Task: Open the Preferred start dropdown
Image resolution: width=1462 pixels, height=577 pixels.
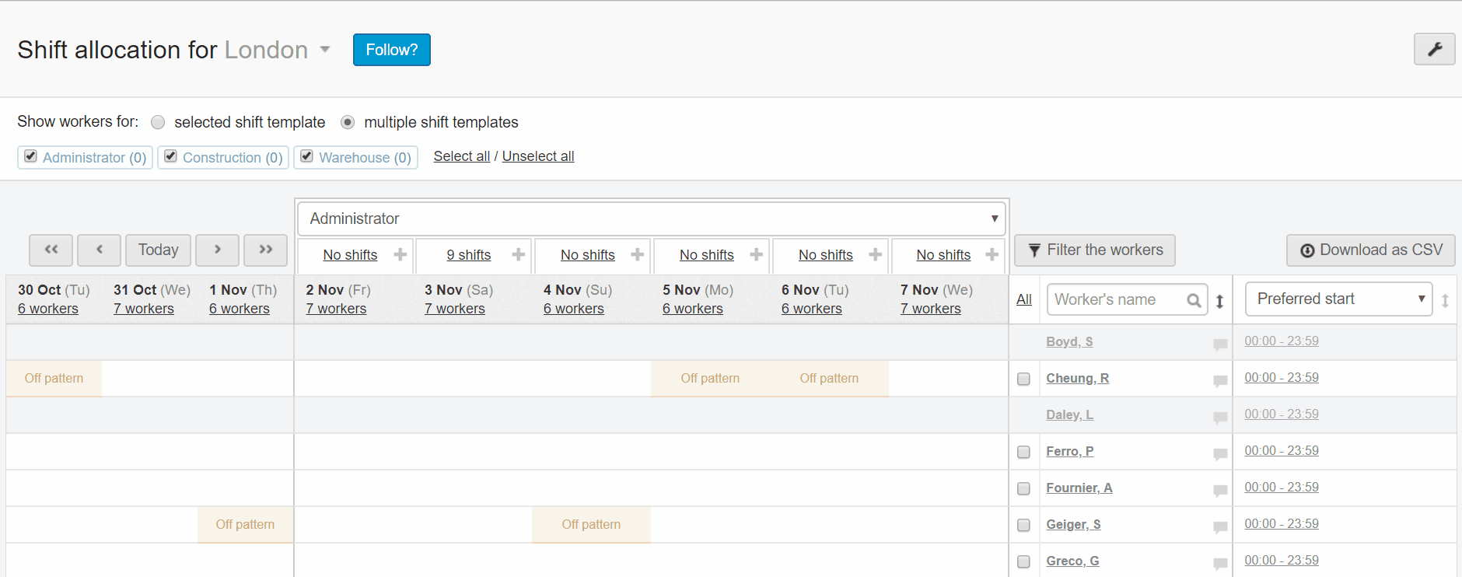Action: (1338, 299)
